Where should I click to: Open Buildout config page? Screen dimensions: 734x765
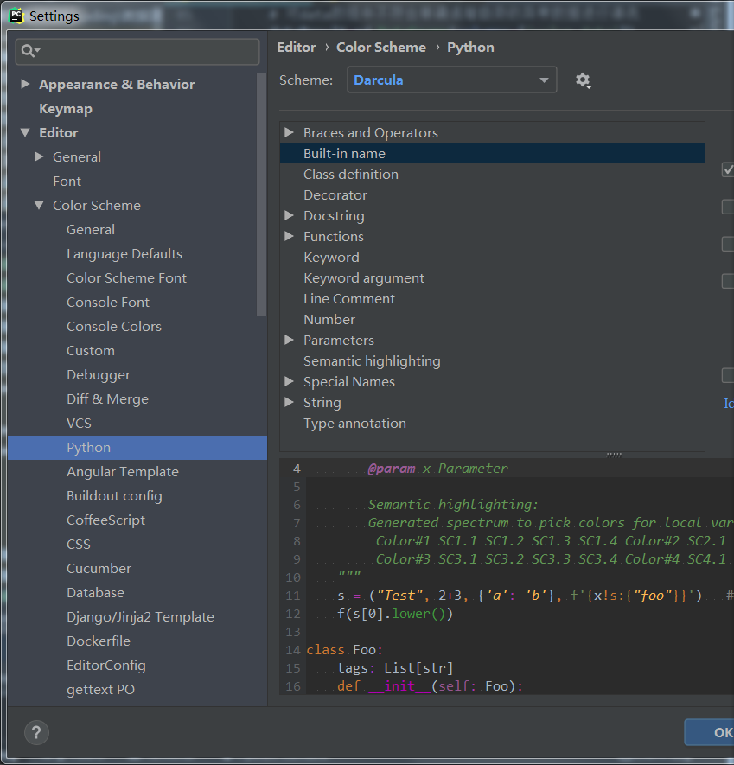pyautogui.click(x=114, y=495)
